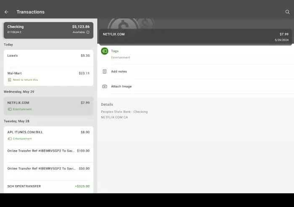Select the SCH OPENTRANSFER deposit
Screen dimensions: 294x207
coord(48,186)
